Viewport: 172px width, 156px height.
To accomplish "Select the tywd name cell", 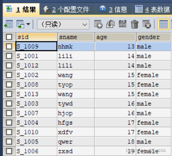I will (76, 104).
